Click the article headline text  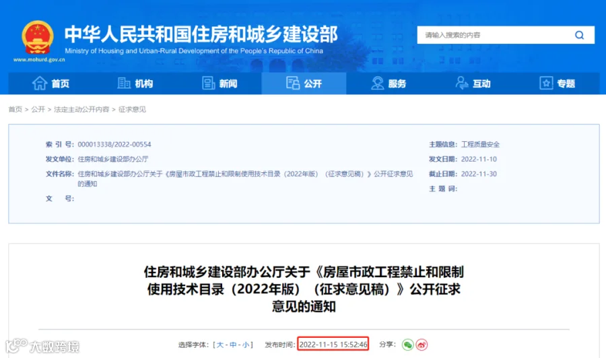pyautogui.click(x=304, y=289)
